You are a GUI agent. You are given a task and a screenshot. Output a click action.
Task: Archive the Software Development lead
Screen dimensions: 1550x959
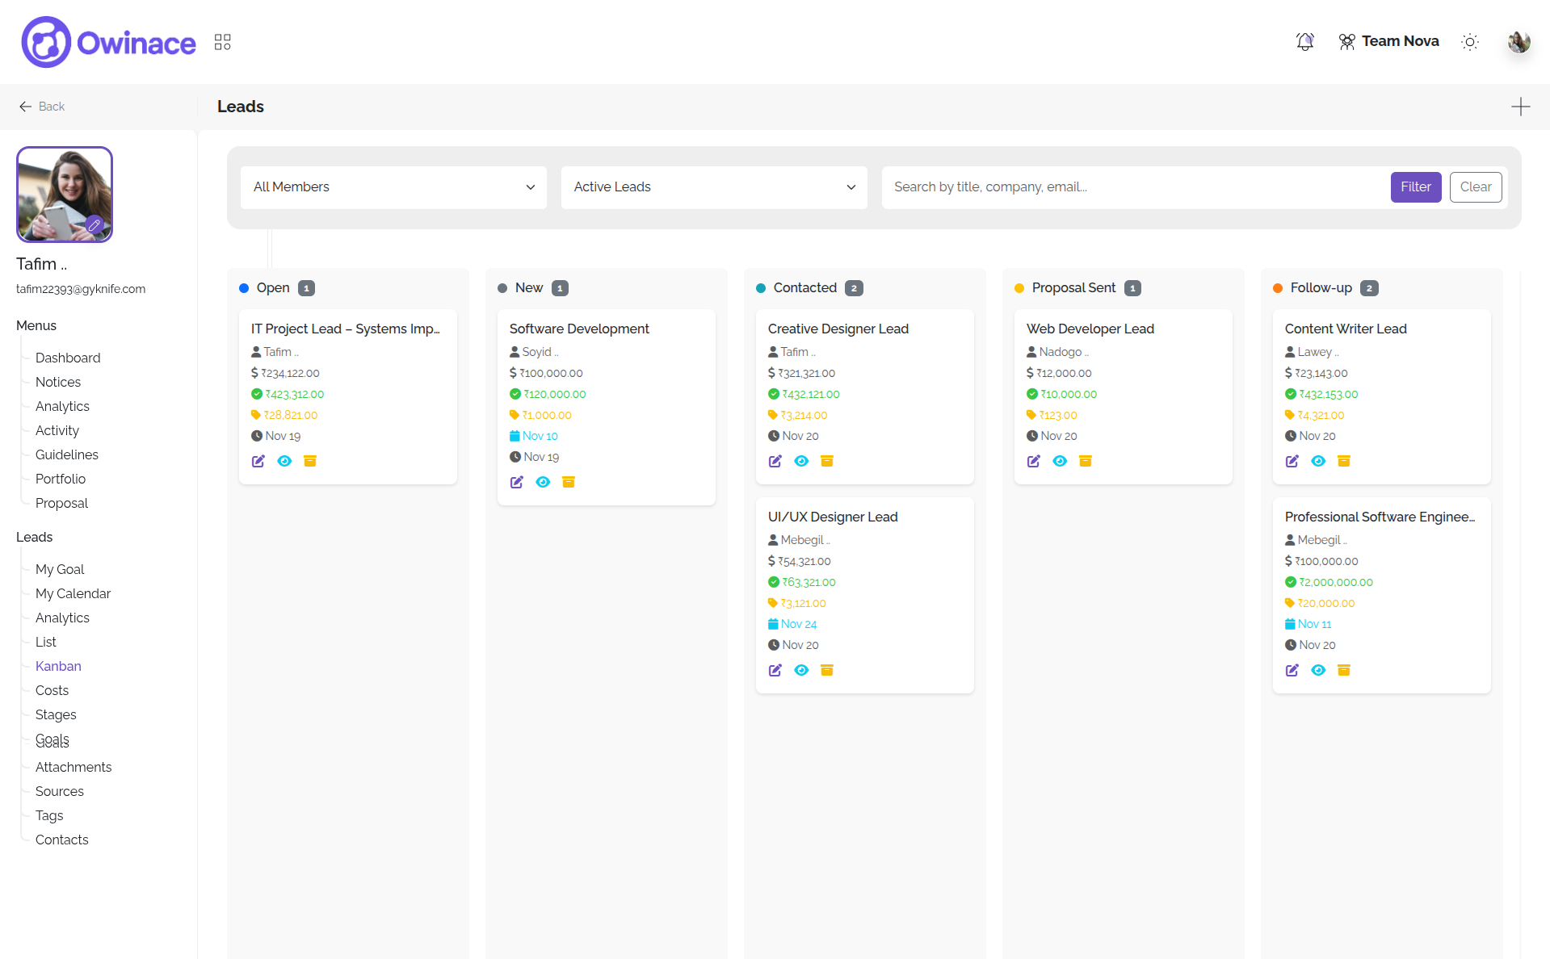point(569,482)
